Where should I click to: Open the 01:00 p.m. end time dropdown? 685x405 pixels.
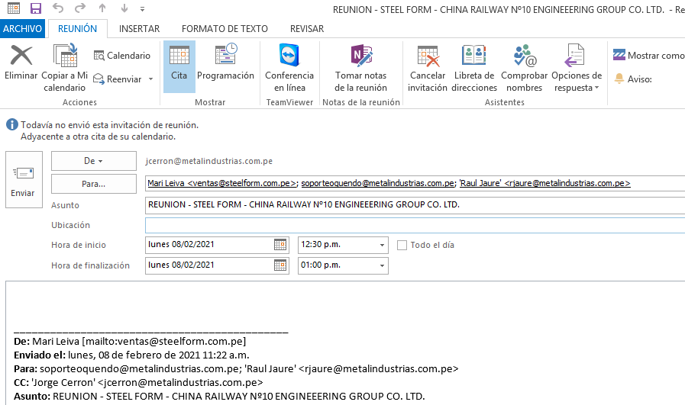(382, 265)
